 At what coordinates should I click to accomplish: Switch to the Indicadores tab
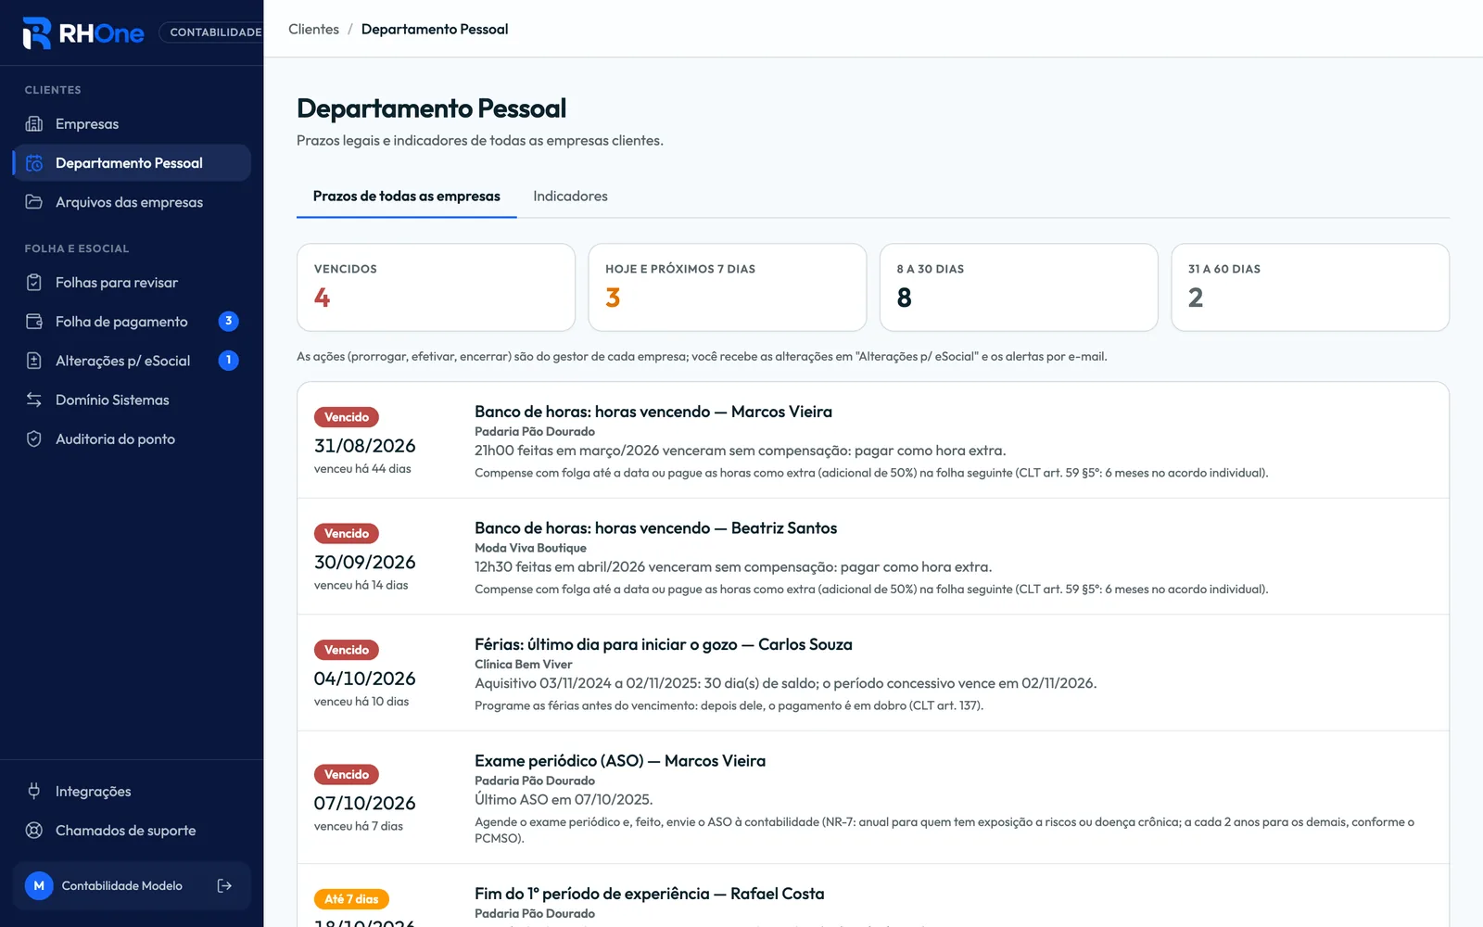570,197
